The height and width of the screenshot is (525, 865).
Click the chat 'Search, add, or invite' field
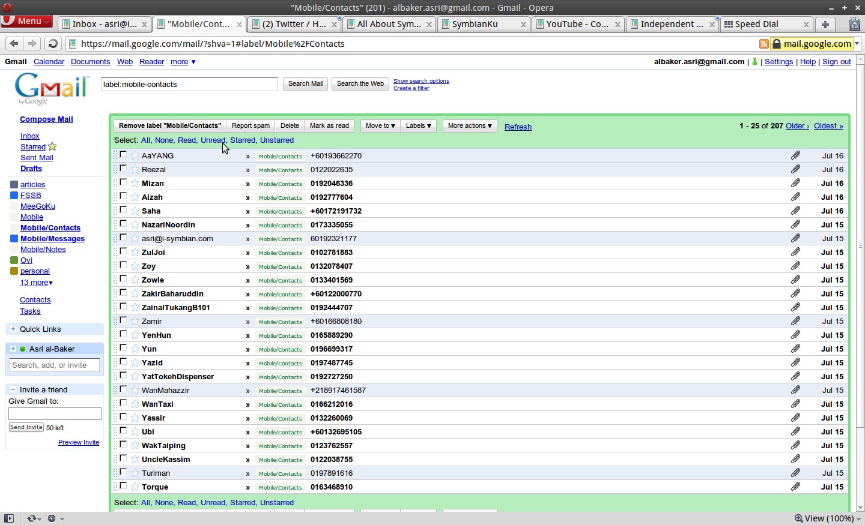tap(55, 365)
